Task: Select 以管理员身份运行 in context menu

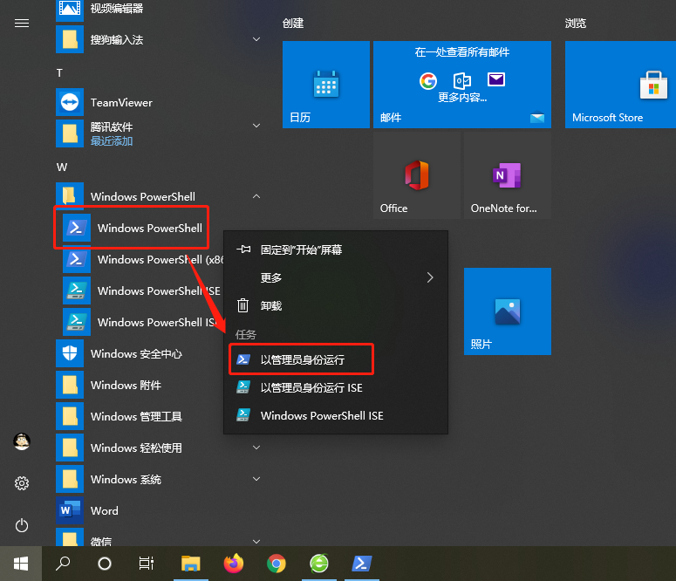Action: [336, 359]
